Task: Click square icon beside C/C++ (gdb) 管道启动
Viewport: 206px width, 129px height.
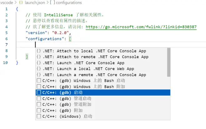Action: pos(39,98)
